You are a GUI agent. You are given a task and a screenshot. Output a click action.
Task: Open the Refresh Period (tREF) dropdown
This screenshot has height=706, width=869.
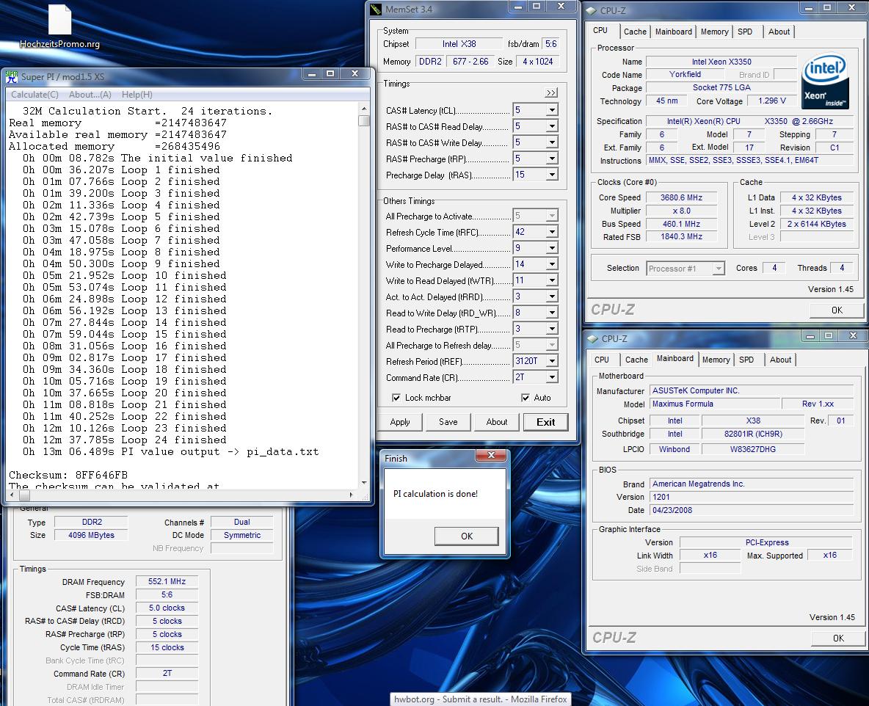coord(552,361)
